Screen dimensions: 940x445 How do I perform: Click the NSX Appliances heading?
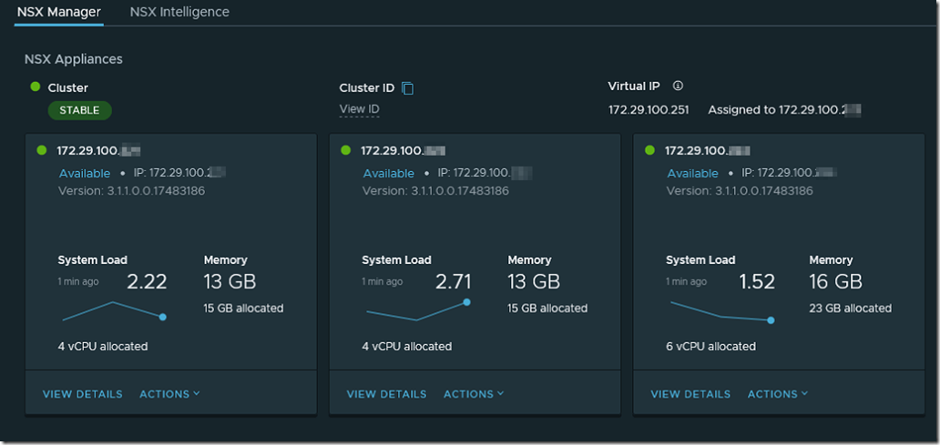coord(74,59)
